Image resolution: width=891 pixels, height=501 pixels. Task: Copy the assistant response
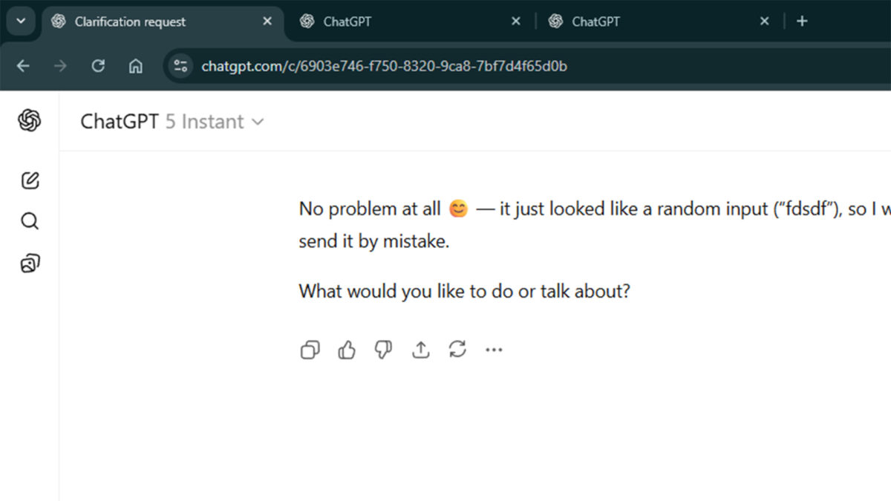click(310, 350)
